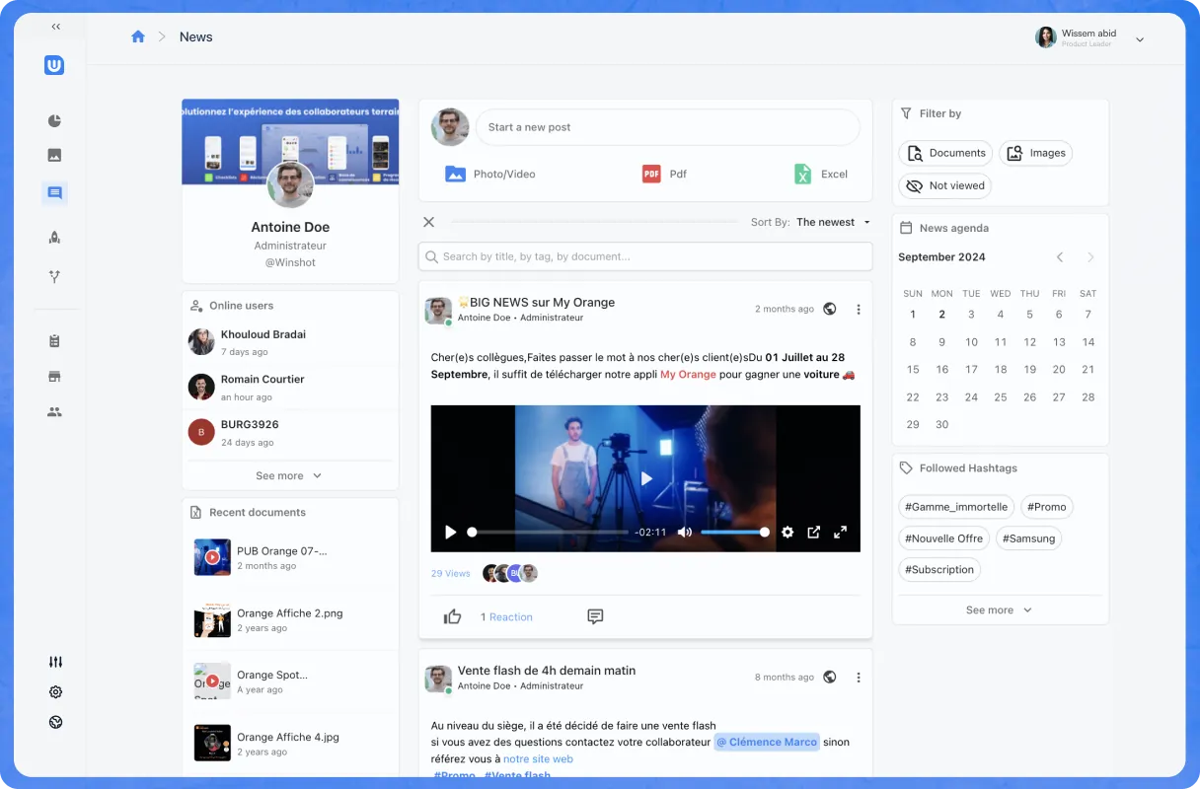
Task: Mute the video using the speaker icon
Action: pos(684,533)
